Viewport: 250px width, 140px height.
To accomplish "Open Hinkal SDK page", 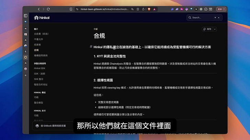I will (39, 68).
